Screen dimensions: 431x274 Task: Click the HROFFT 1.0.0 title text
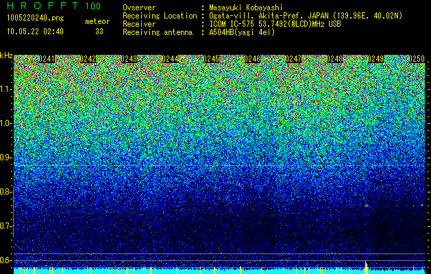(x=54, y=5)
